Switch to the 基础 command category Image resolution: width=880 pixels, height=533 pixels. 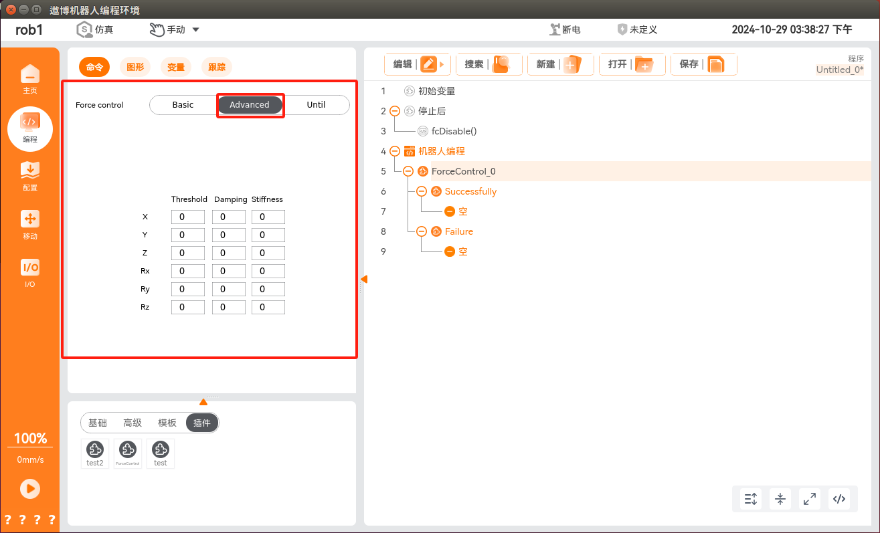pyautogui.click(x=98, y=423)
